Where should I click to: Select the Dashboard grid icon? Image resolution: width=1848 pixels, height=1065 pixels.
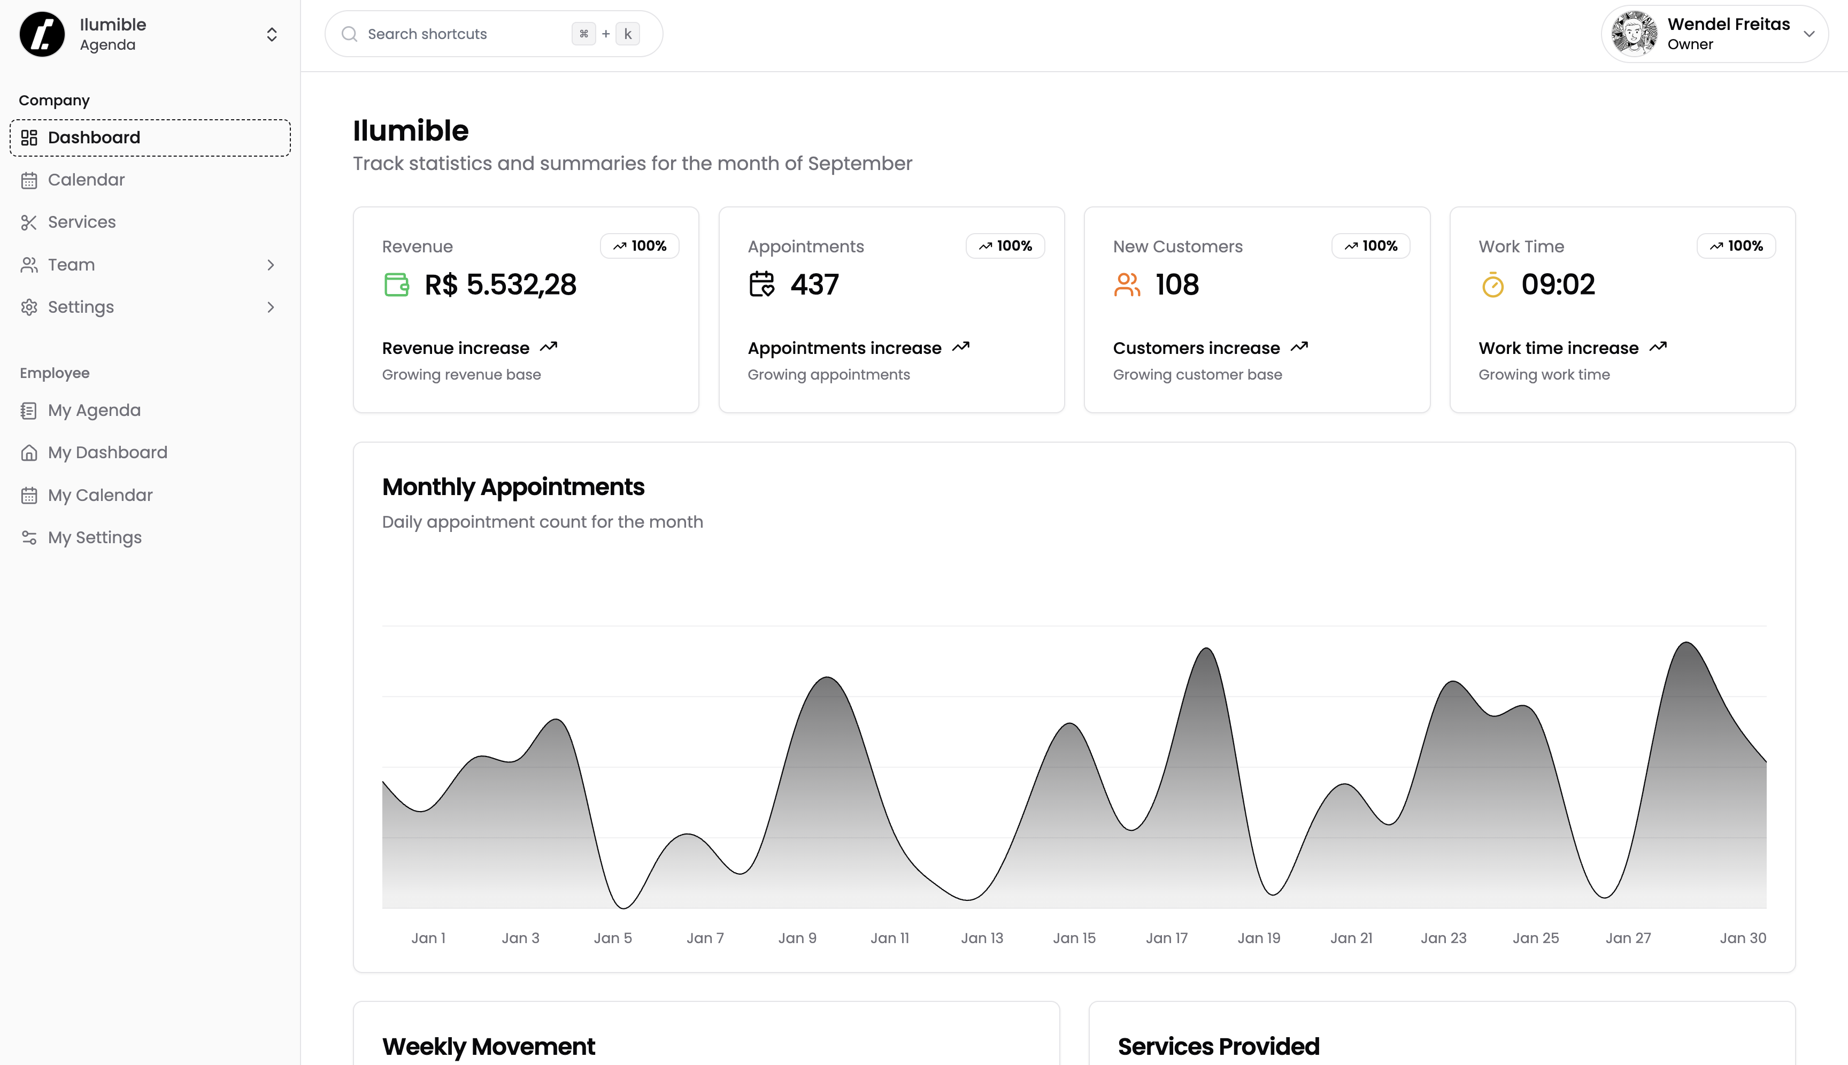tap(30, 137)
